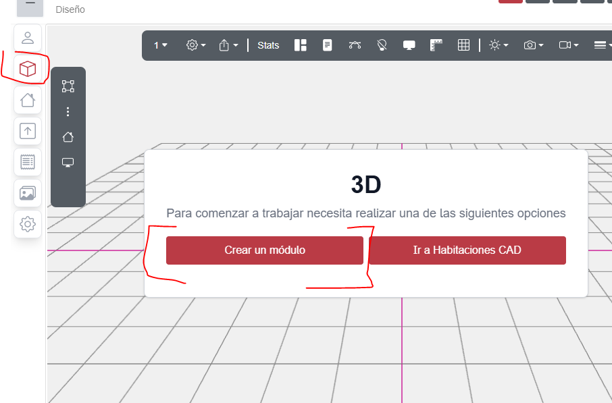Click the panel layout icon in toolbar
The height and width of the screenshot is (403, 612).
[x=300, y=45]
